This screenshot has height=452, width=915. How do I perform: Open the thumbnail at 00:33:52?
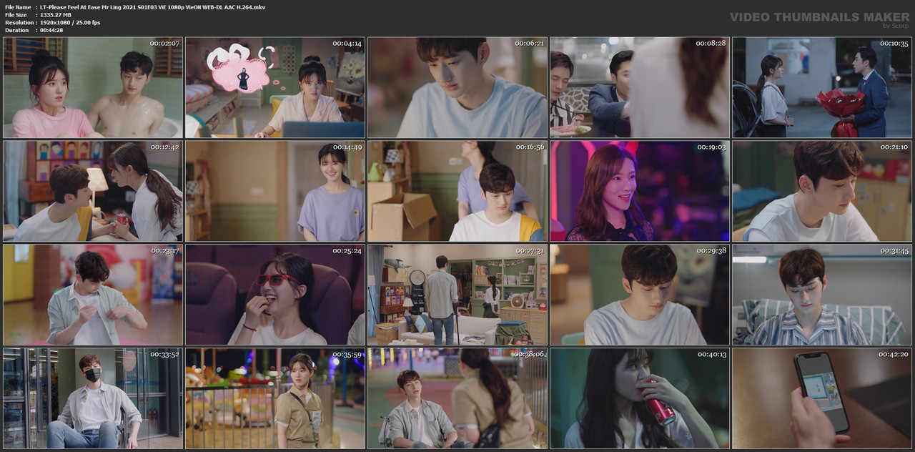pos(93,398)
